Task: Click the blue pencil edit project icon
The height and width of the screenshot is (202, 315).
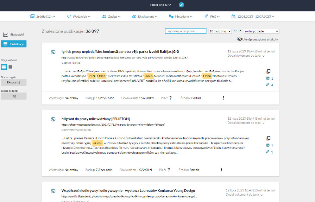Action: (x=181, y=5)
